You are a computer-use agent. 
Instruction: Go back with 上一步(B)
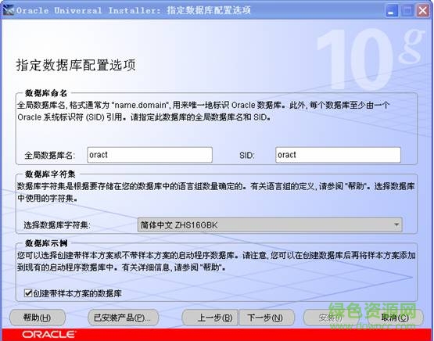[x=210, y=318]
